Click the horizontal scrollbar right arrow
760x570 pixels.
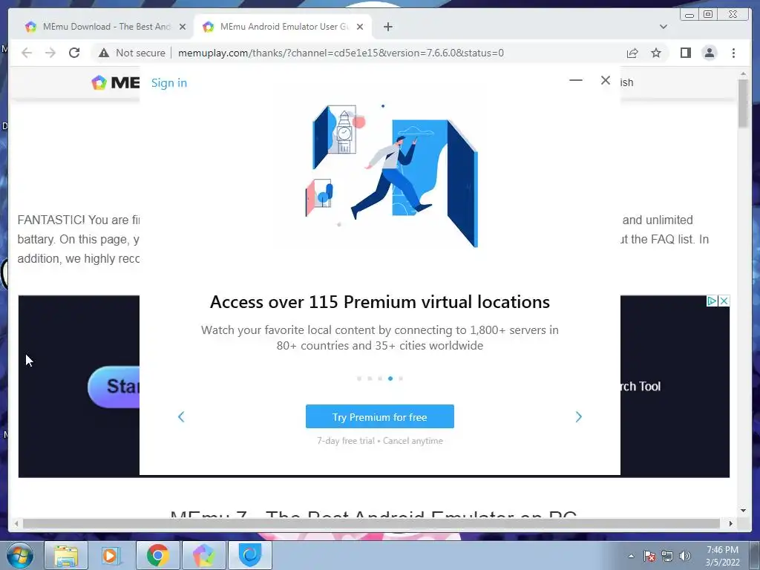[x=731, y=523]
